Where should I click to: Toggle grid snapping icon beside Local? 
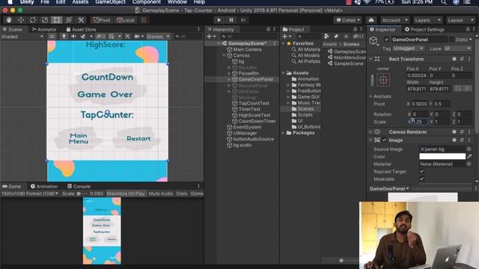(144, 20)
